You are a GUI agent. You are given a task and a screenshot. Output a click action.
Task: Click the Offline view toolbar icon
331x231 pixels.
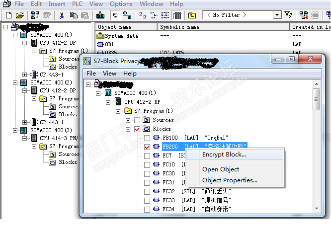pyautogui.click(x=115, y=15)
